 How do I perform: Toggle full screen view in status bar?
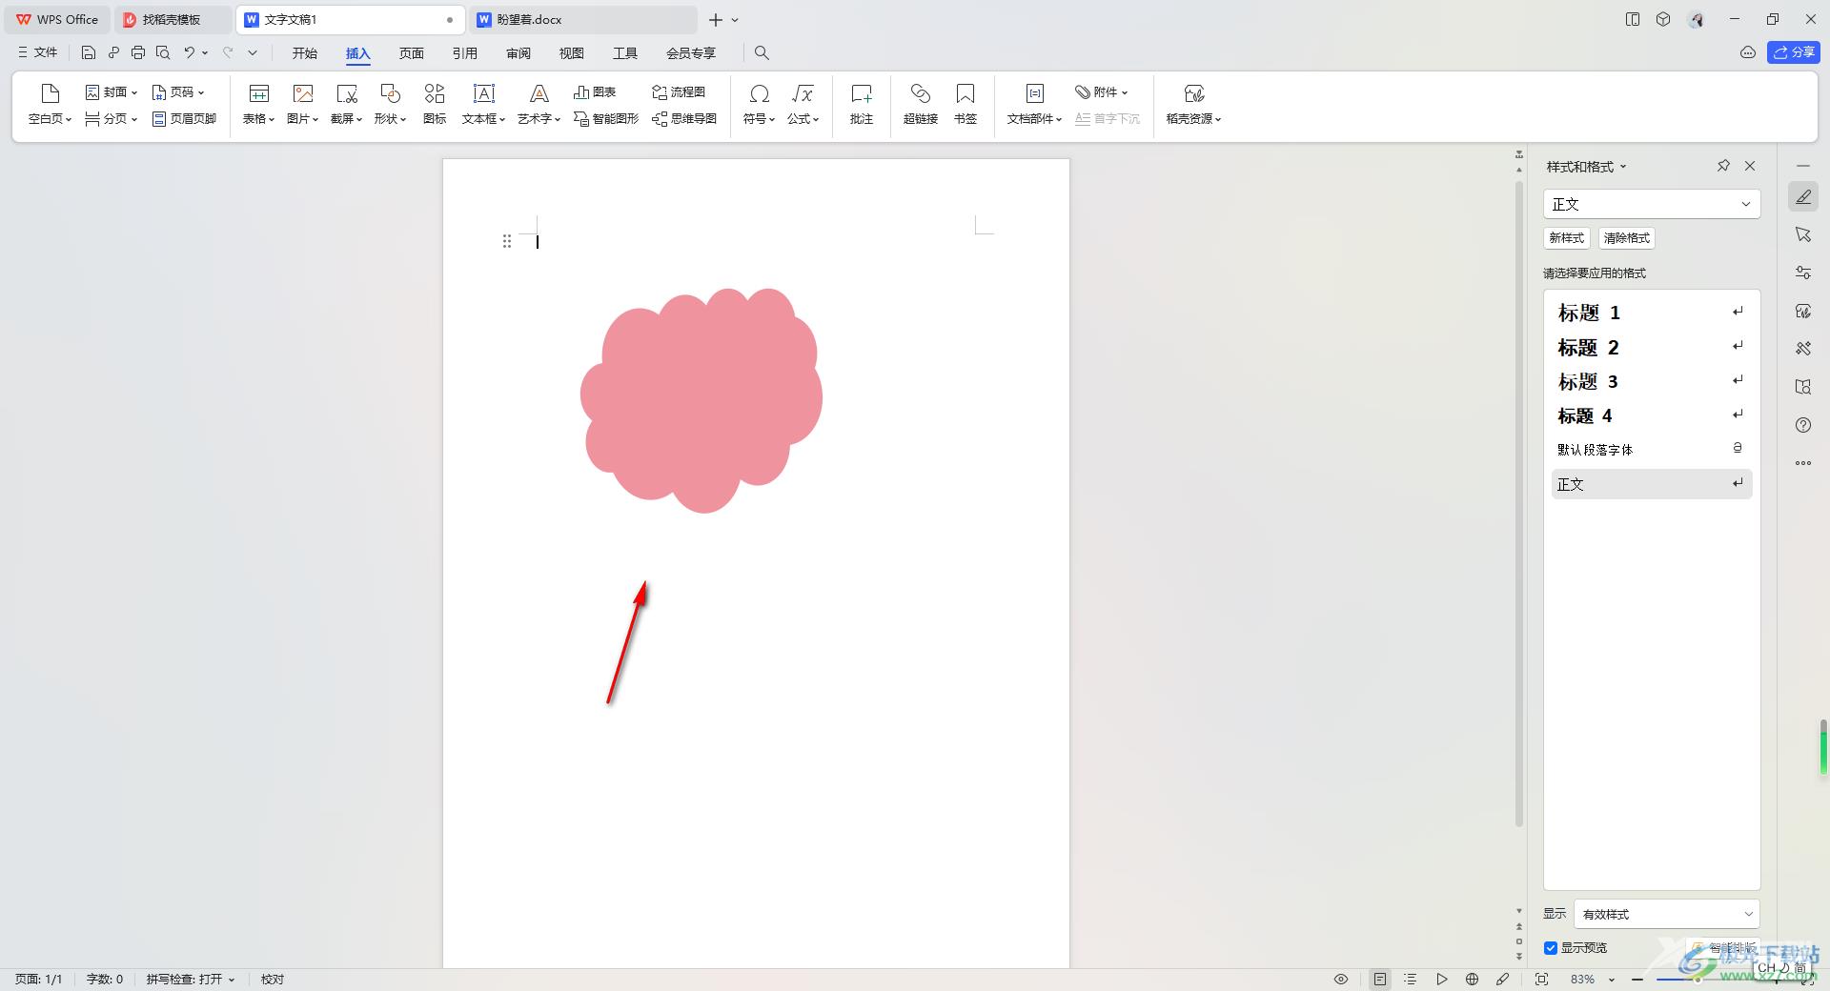pyautogui.click(x=1541, y=980)
